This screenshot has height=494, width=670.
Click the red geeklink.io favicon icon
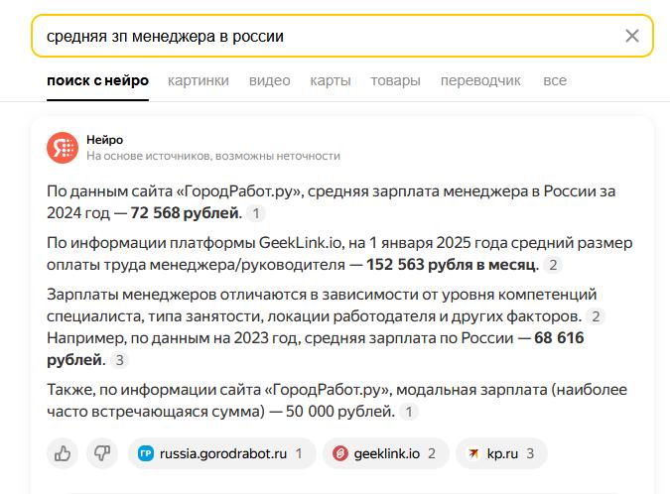coord(340,453)
